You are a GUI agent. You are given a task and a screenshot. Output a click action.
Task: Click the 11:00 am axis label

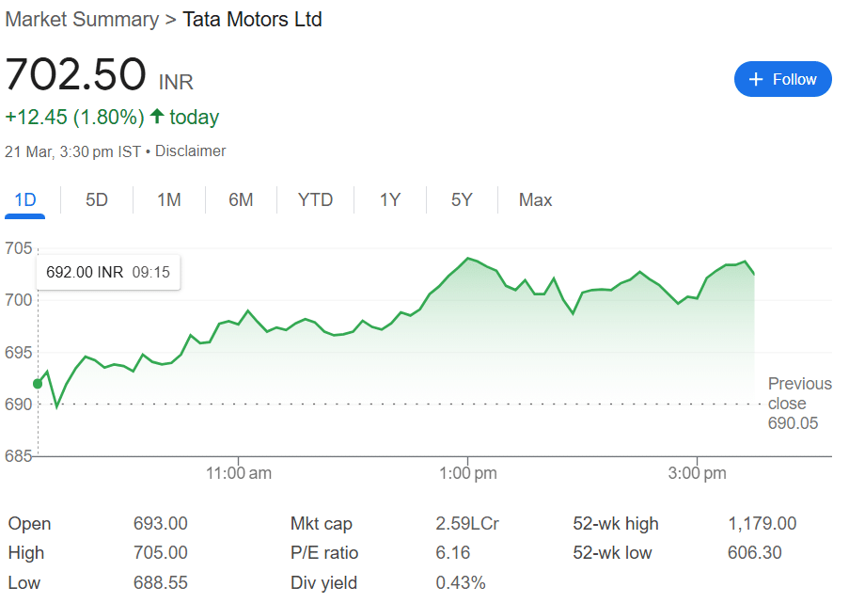239,473
